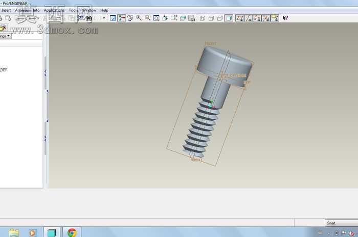358x237 pixels.
Task: Select the Zoom Out tool
Action: coord(148,18)
